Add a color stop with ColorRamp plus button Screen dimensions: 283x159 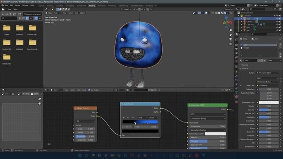[x=124, y=118]
